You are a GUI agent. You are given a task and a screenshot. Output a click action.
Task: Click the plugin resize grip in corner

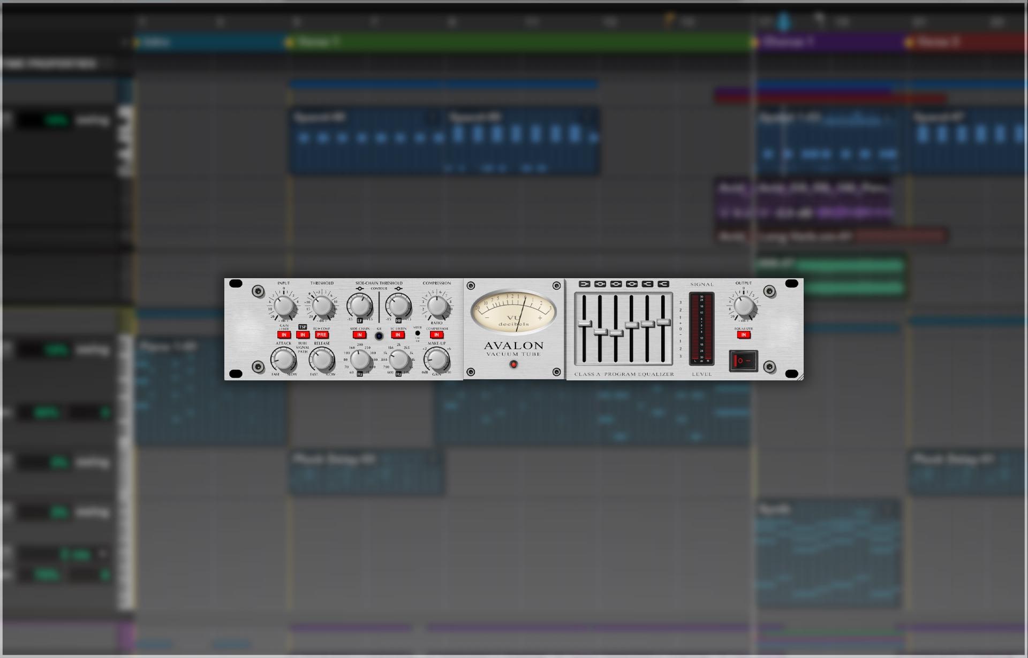click(x=800, y=377)
